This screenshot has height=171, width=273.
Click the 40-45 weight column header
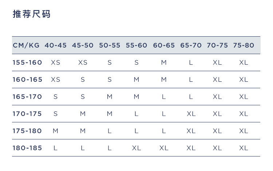point(56,45)
